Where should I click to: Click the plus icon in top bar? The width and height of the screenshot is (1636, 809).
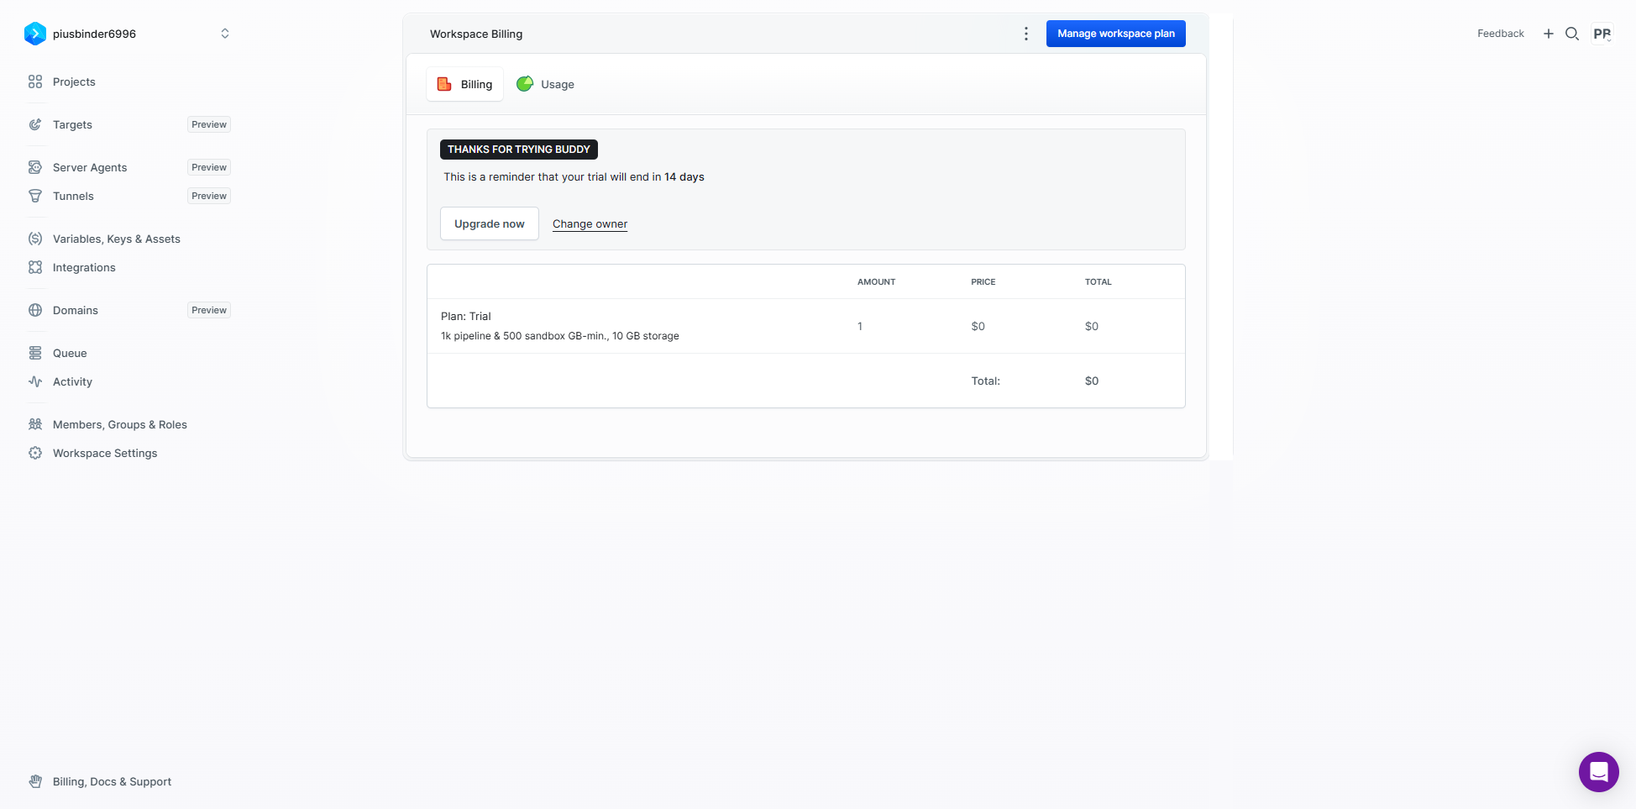click(1548, 34)
